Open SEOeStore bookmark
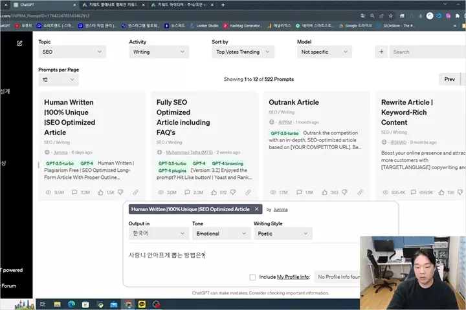The width and height of the screenshot is (466, 310). point(396,26)
